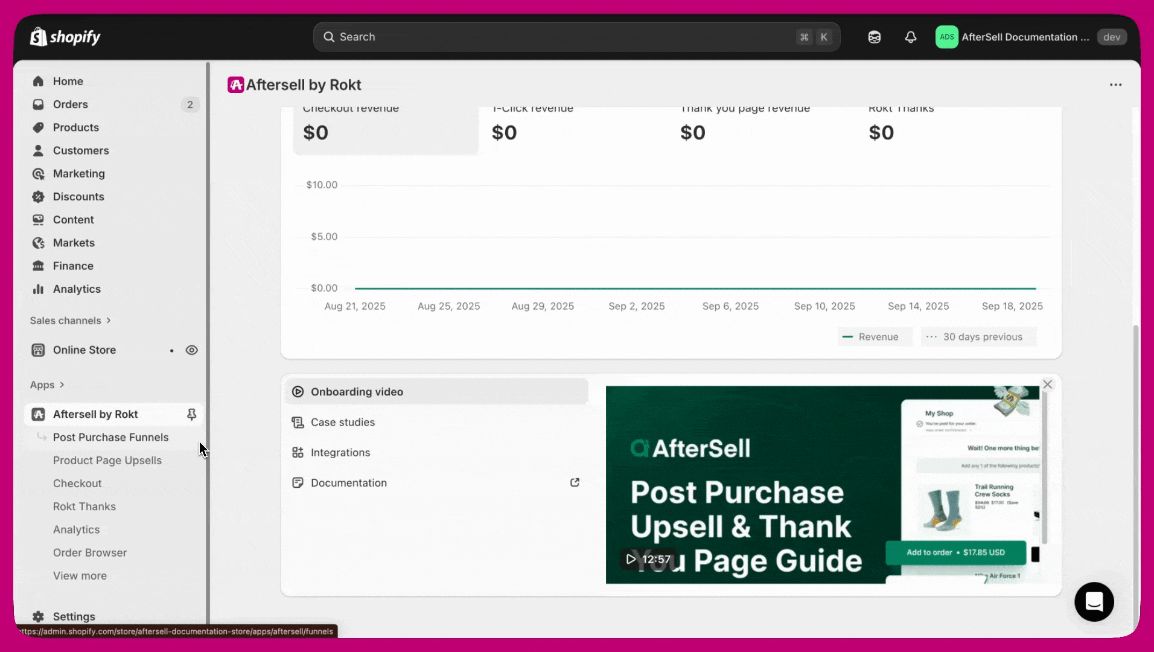Open the Home sidebar icon
The height and width of the screenshot is (652, 1154).
click(x=38, y=81)
